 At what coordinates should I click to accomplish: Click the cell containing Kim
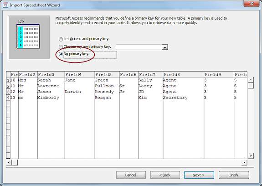(150, 98)
